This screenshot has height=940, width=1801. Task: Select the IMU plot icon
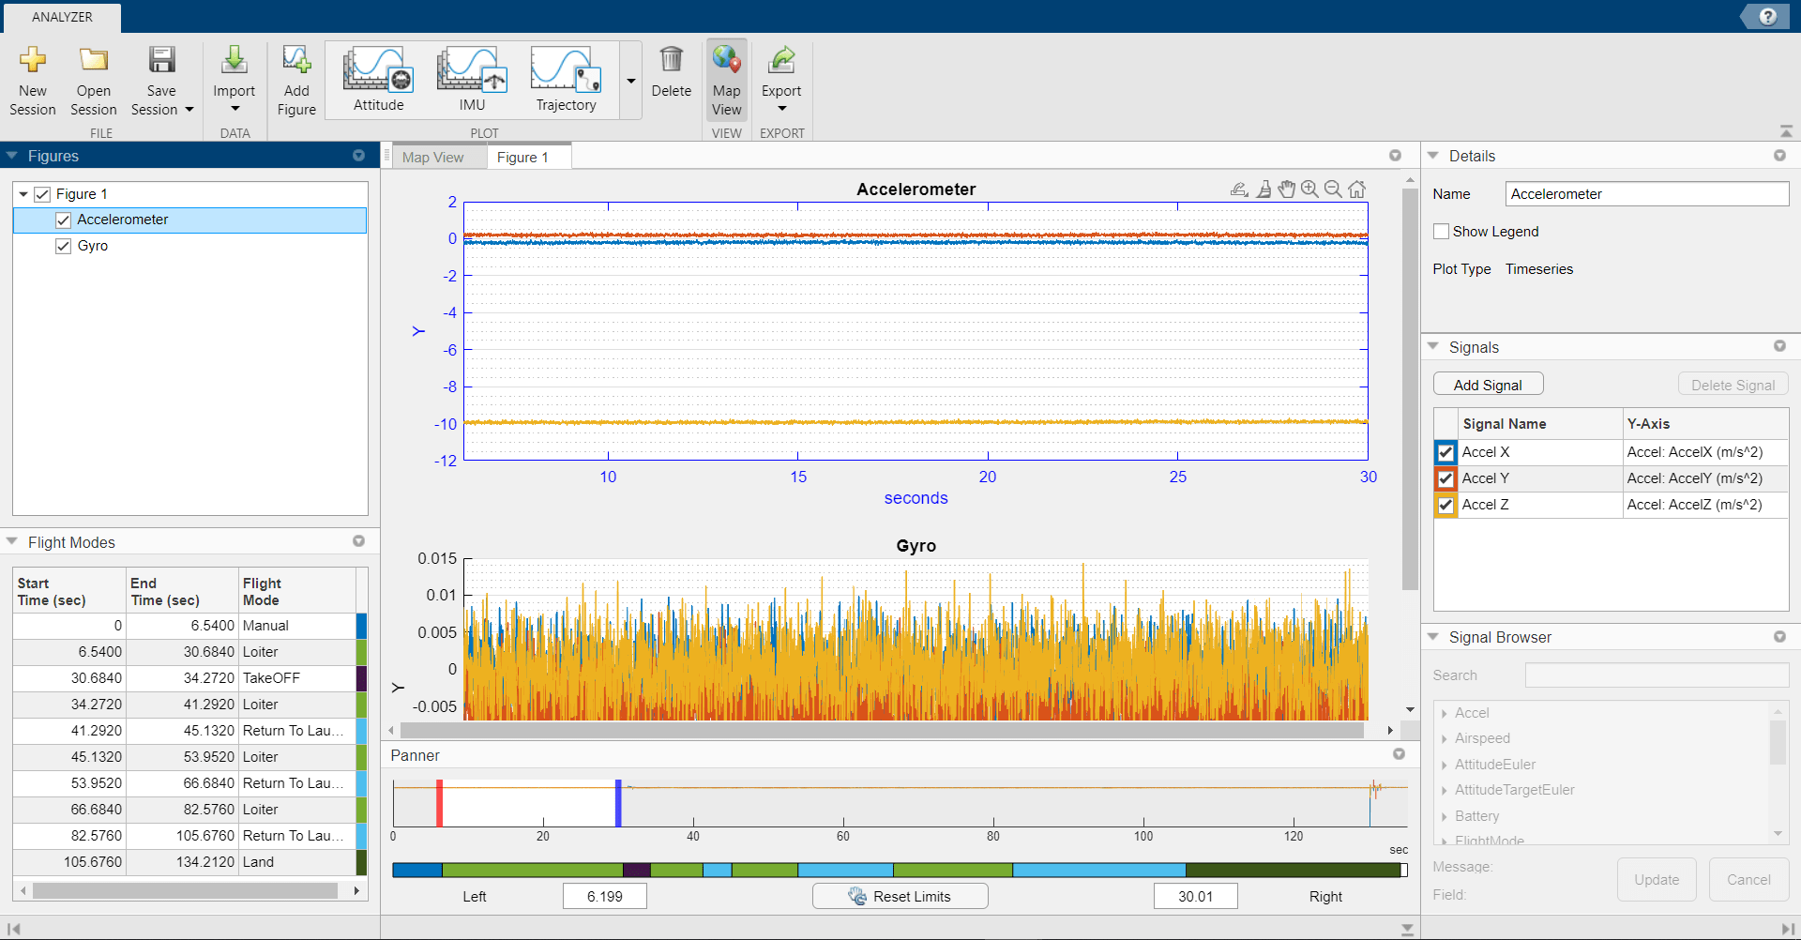472,70
